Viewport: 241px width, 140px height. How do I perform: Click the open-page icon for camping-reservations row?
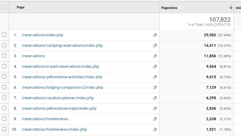(155, 46)
